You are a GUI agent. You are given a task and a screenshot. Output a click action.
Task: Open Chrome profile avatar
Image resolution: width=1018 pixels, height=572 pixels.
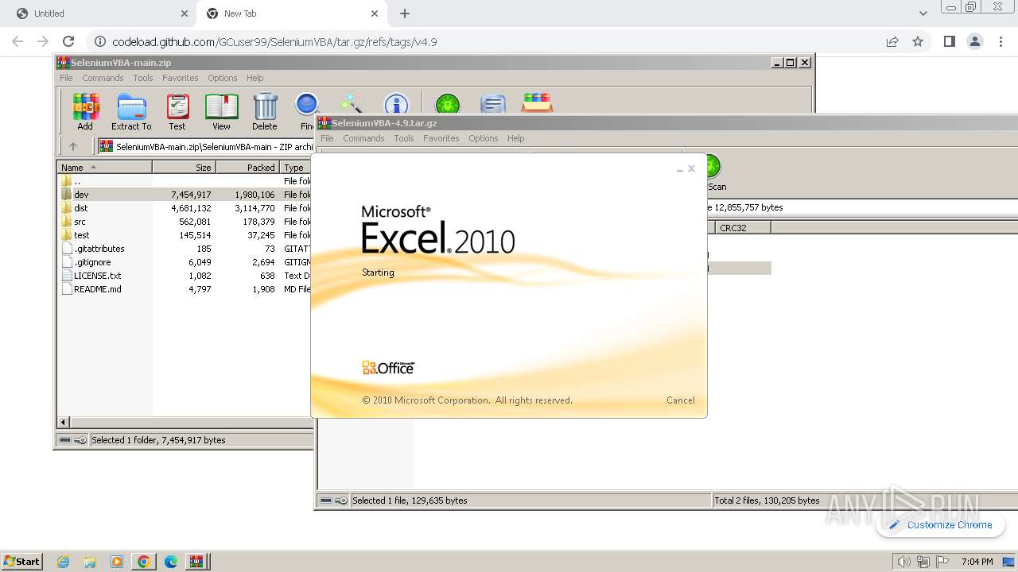[974, 41]
